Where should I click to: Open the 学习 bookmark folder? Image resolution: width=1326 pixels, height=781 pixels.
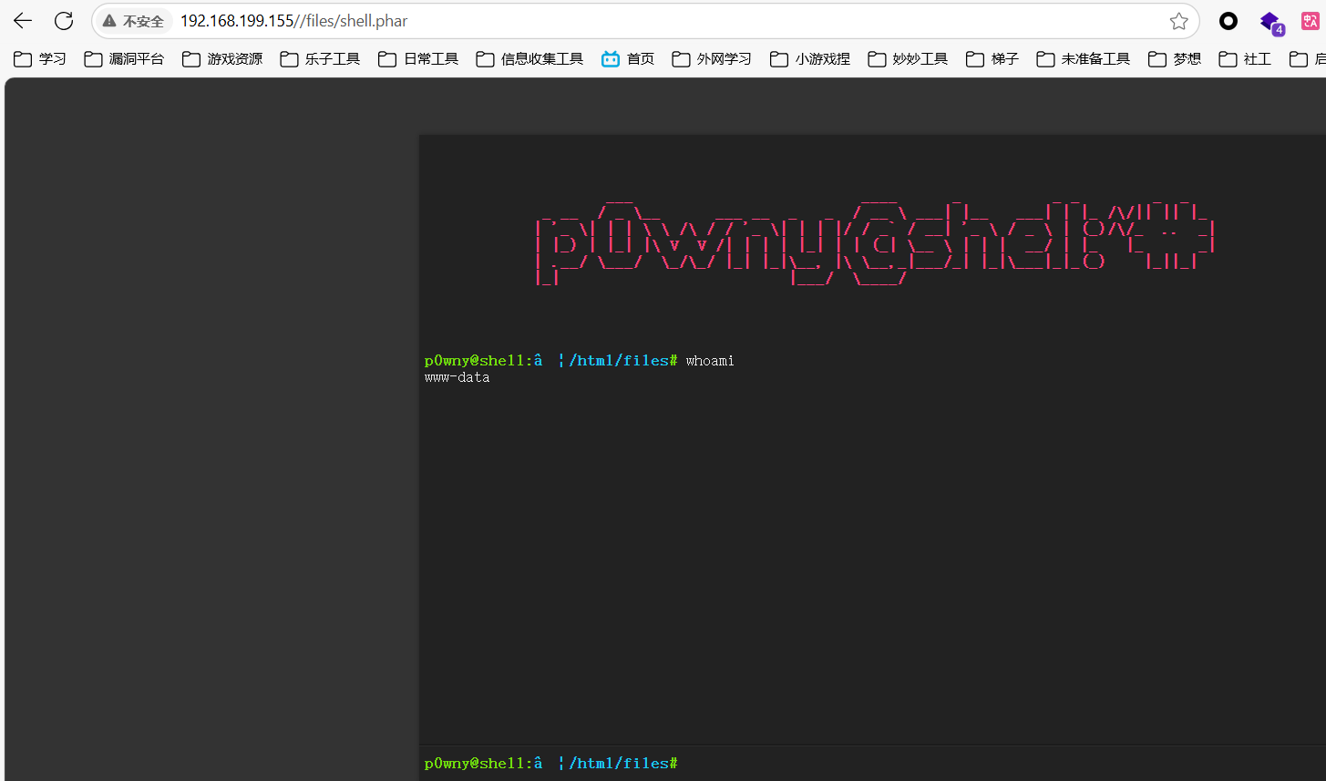[x=40, y=59]
